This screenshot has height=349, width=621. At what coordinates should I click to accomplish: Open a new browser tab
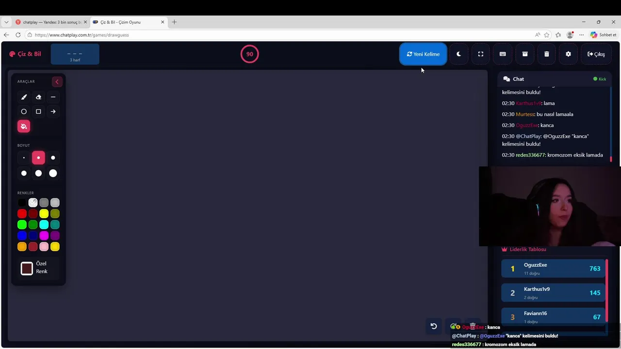tap(174, 22)
